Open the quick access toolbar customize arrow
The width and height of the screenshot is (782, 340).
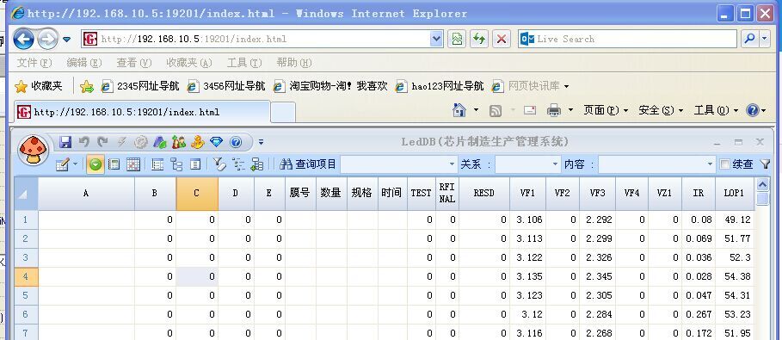[x=261, y=142]
